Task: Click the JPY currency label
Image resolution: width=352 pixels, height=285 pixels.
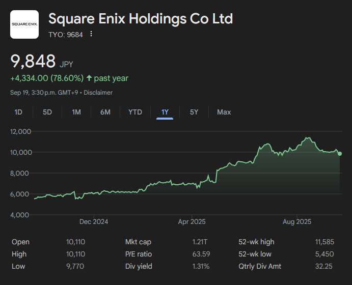Action: click(x=66, y=65)
